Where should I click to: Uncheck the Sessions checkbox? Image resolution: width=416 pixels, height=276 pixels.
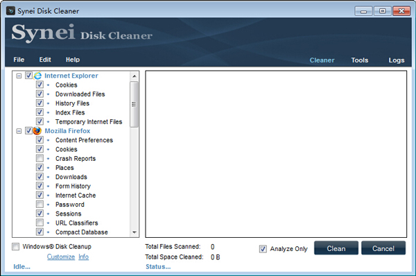(40, 214)
